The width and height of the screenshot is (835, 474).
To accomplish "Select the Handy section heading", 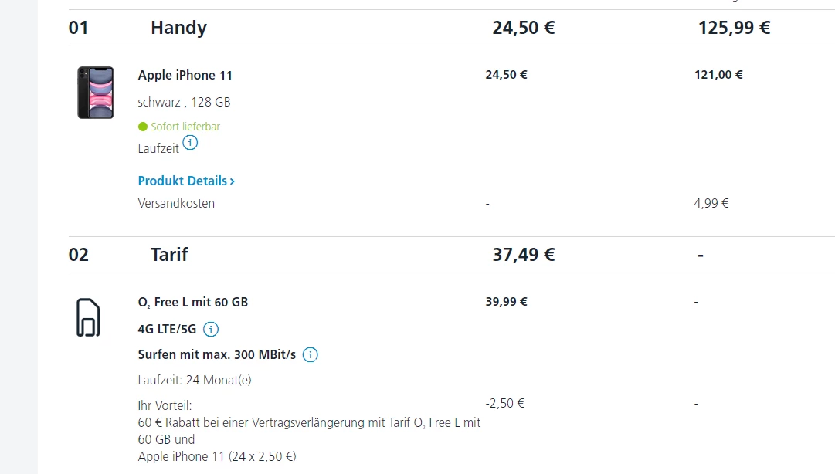I will [x=178, y=28].
